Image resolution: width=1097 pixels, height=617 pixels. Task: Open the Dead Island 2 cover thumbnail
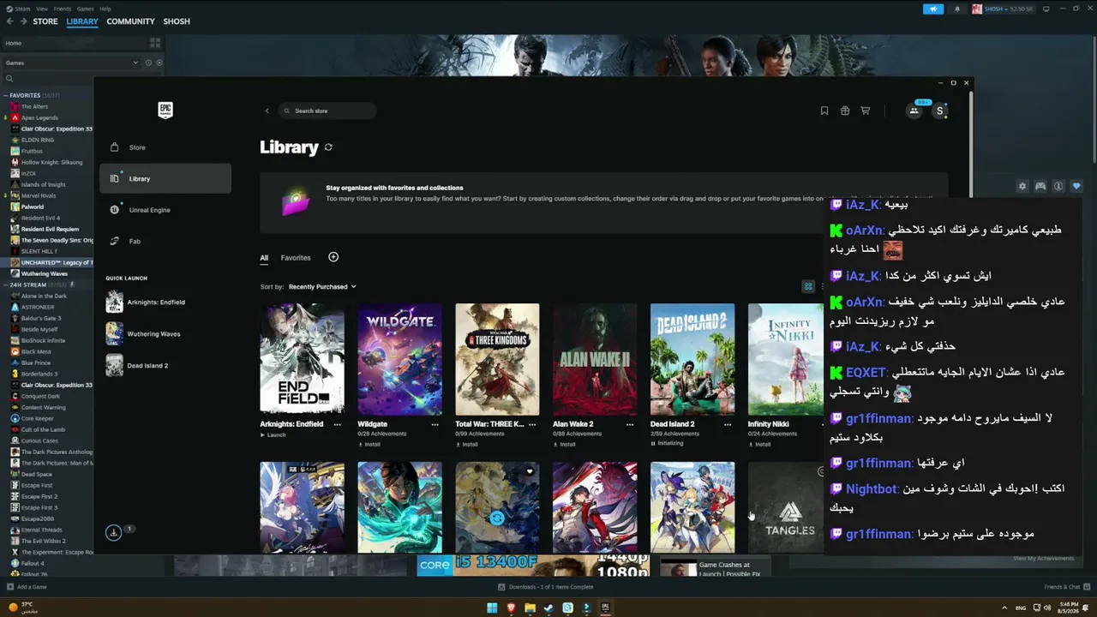(x=692, y=359)
